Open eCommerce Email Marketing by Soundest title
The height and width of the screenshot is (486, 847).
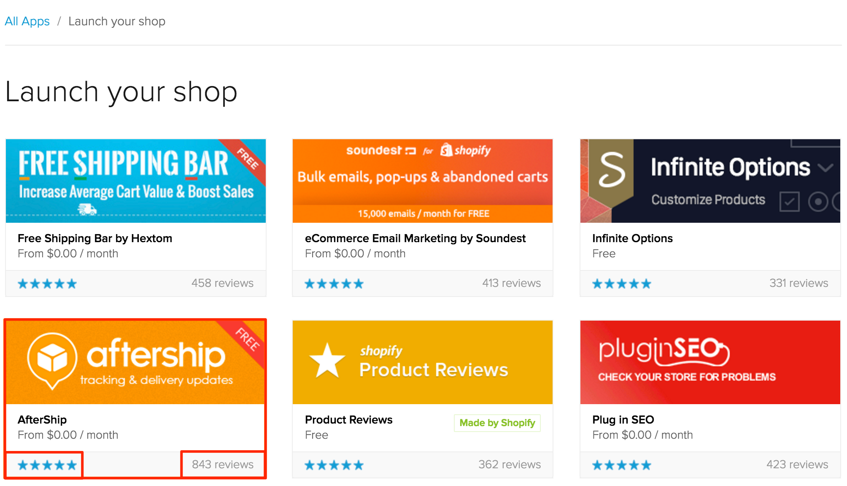click(415, 238)
